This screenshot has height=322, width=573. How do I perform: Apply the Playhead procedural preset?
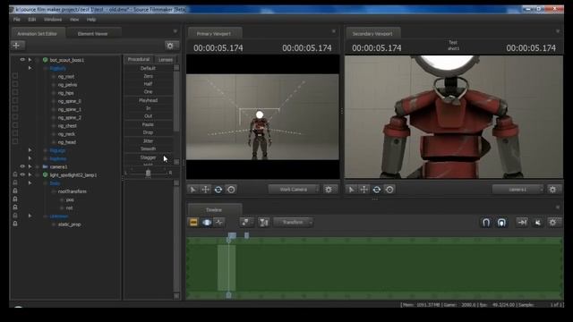[x=148, y=100]
